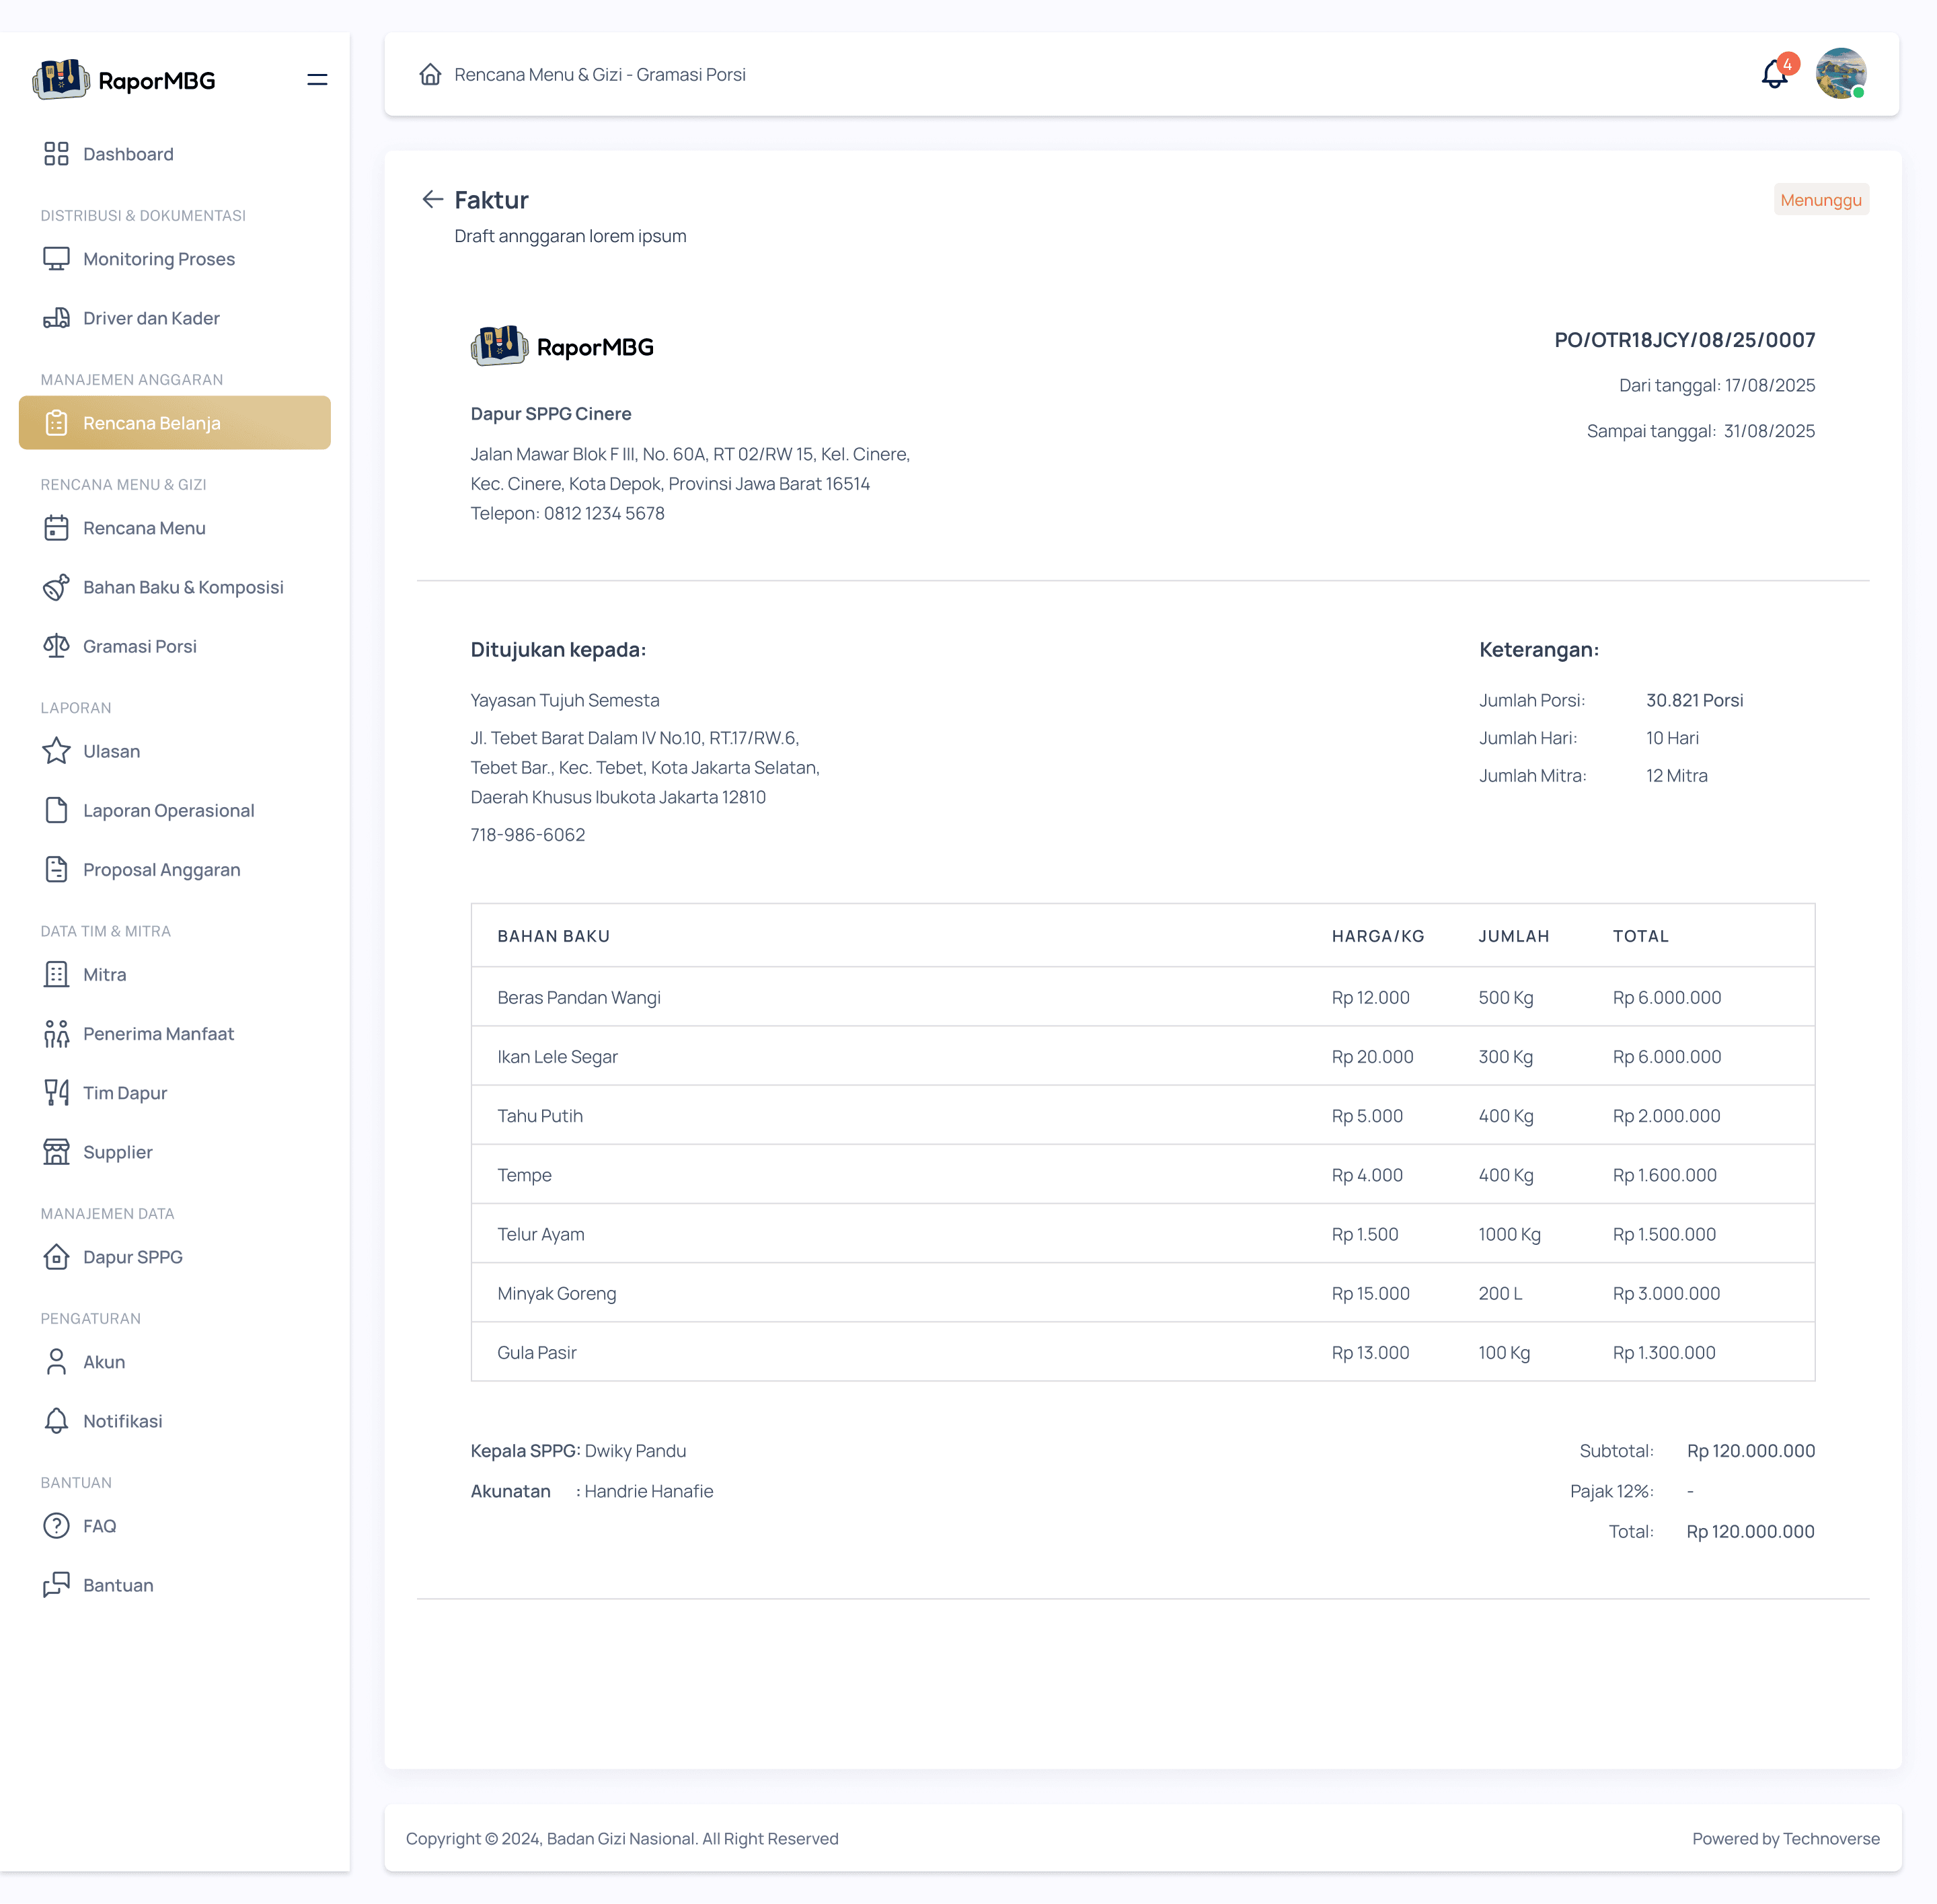This screenshot has height=1904, width=1937.
Task: Click the Supplier store icon
Action: tap(56, 1152)
